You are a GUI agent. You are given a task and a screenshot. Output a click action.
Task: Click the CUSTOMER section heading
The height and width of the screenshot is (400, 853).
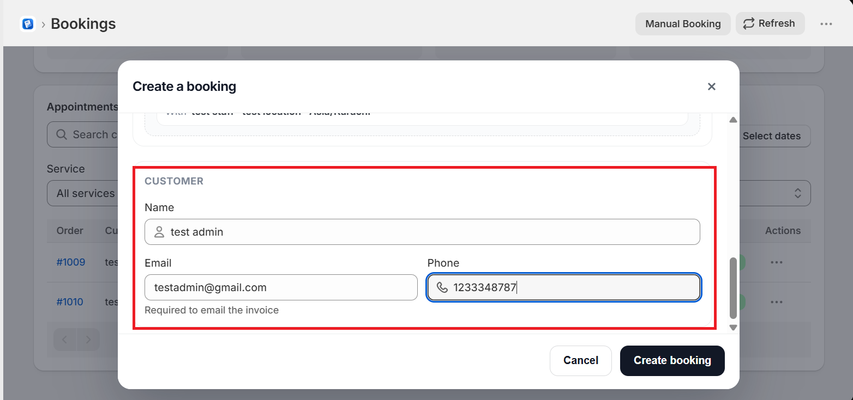click(x=174, y=181)
